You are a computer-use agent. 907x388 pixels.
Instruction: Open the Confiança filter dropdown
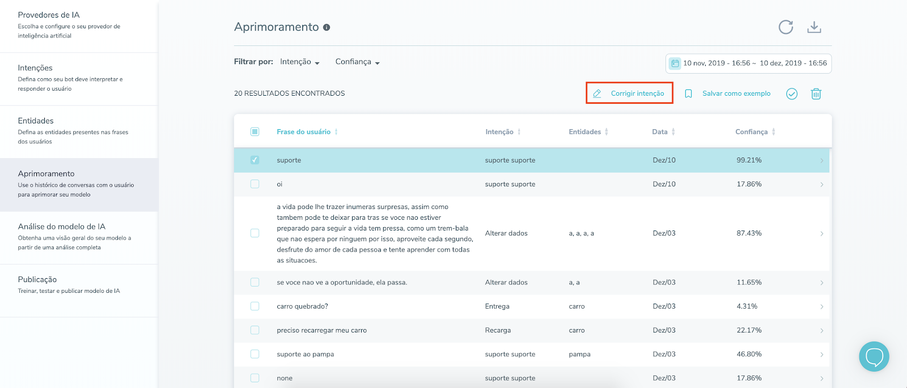point(358,62)
